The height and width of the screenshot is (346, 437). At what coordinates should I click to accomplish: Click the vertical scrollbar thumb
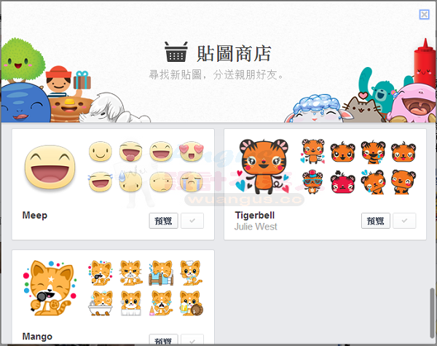[x=432, y=312]
